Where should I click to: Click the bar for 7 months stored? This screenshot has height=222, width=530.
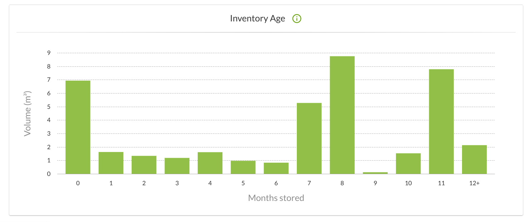coord(309,138)
